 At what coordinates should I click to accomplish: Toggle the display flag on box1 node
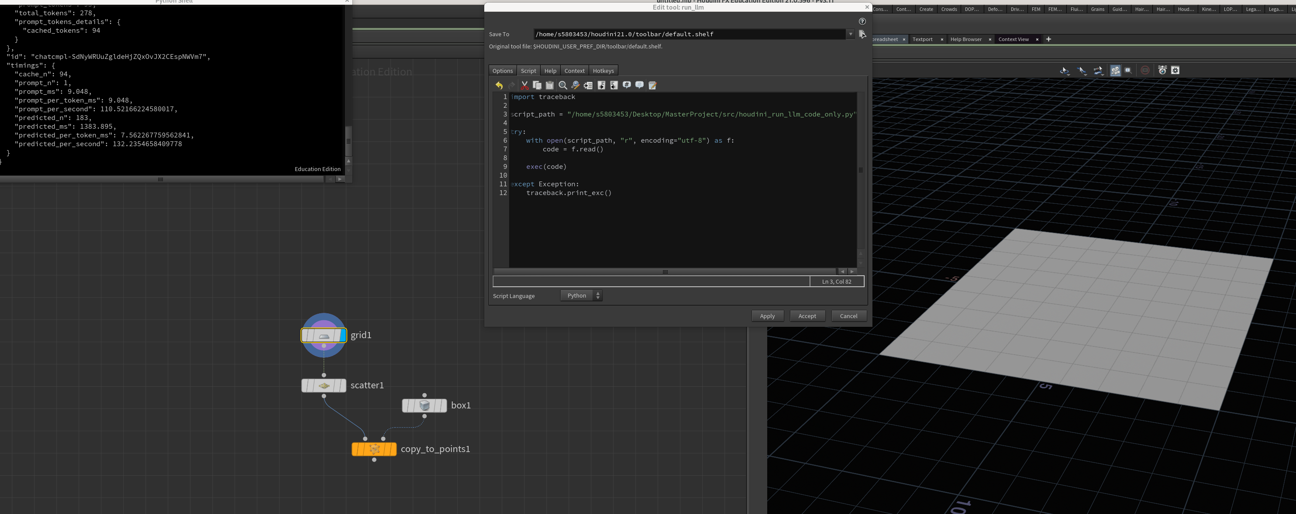click(444, 406)
